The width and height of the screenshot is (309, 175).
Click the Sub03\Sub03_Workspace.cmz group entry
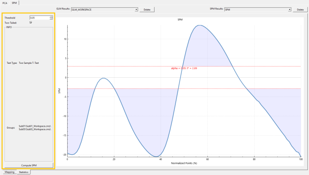pyautogui.click(x=35, y=129)
